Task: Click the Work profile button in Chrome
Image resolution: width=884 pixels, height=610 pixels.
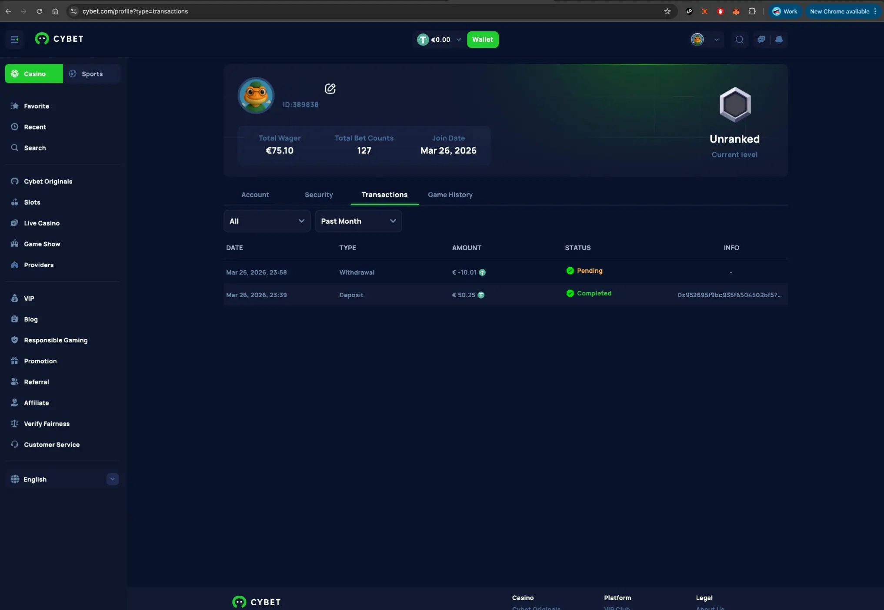Action: coord(784,11)
